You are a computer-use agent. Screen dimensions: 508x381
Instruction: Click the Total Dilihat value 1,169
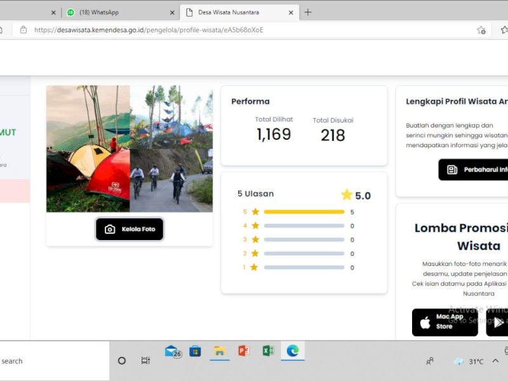click(274, 134)
